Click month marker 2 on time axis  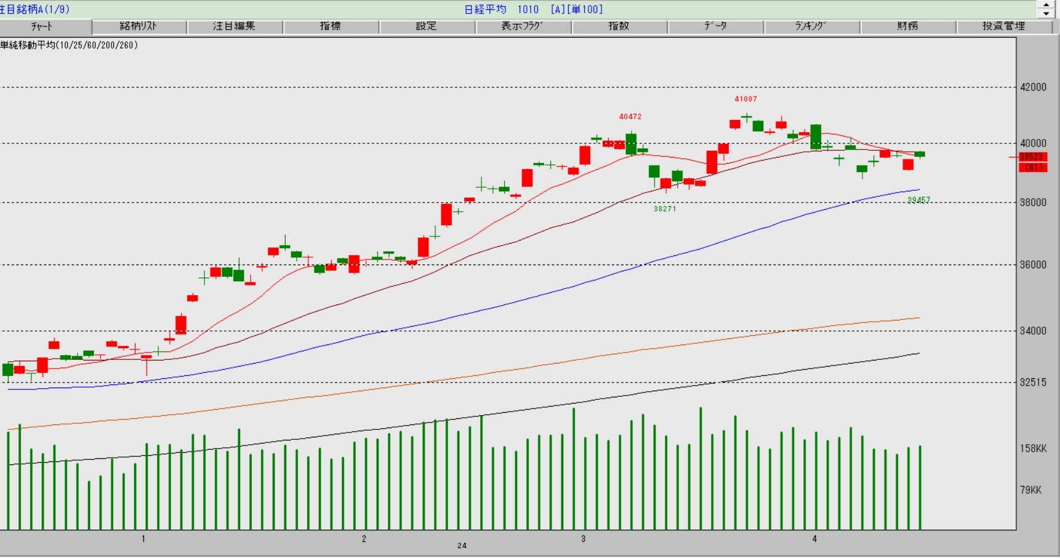pos(364,539)
